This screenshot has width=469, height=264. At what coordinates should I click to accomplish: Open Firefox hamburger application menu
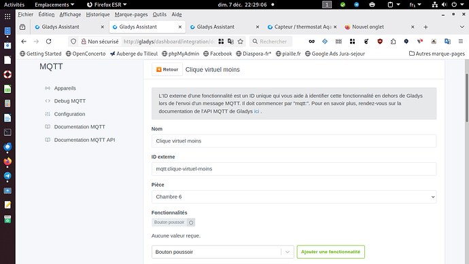461,41
